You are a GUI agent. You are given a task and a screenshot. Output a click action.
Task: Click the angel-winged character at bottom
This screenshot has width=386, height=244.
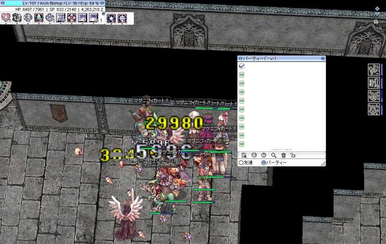pos(126,214)
